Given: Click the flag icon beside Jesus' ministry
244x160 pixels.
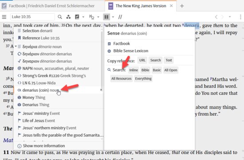Looking at the screenshot, I should (19, 113).
